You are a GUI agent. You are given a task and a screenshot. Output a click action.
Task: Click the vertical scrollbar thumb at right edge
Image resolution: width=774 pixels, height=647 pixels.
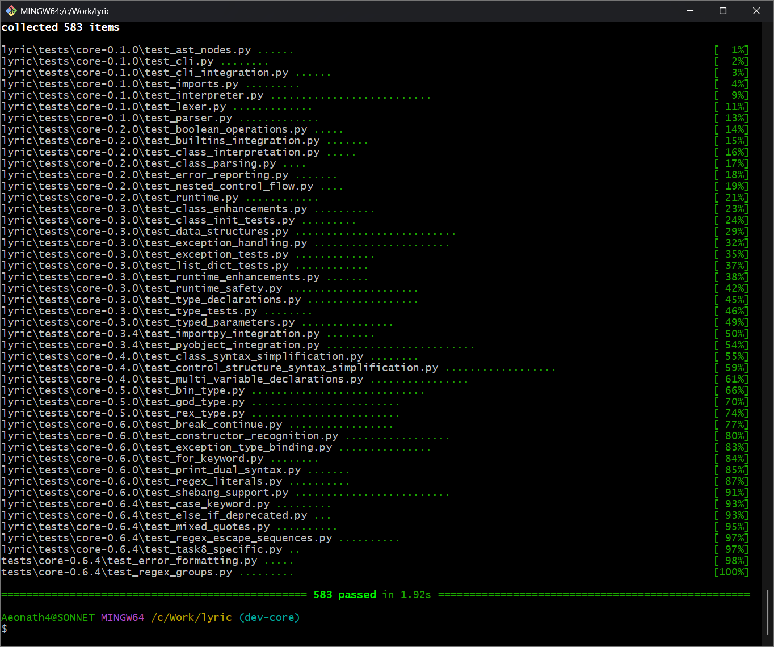click(767, 612)
